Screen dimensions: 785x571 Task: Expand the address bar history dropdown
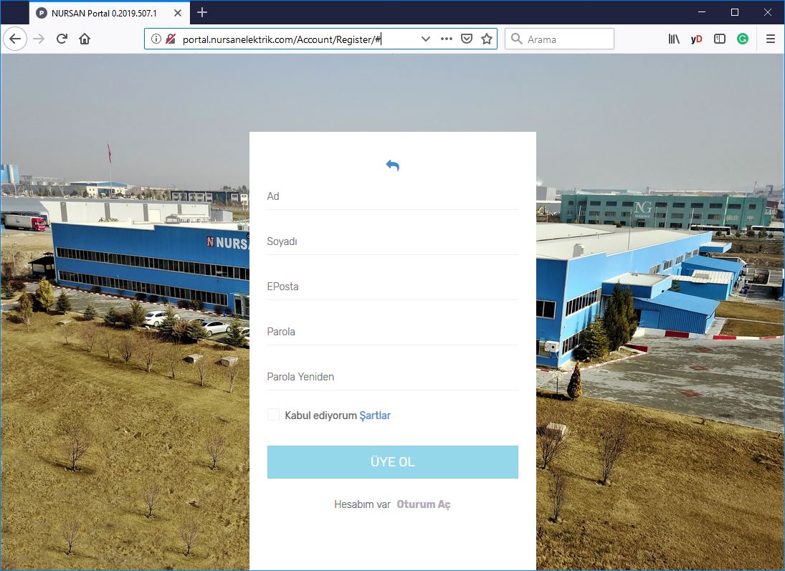click(x=425, y=39)
